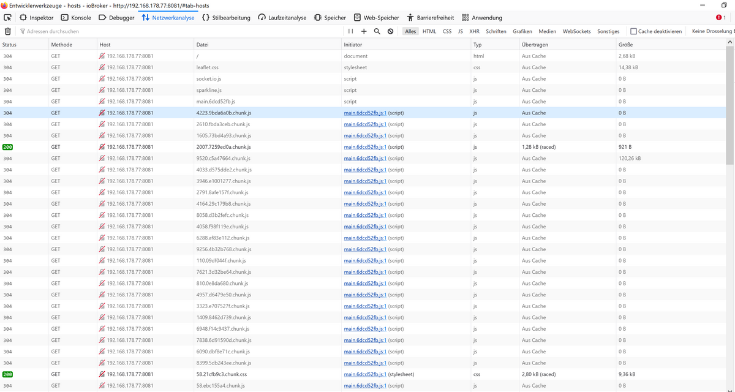Filter requests by JS
The width and height of the screenshot is (735, 392).
tap(461, 31)
